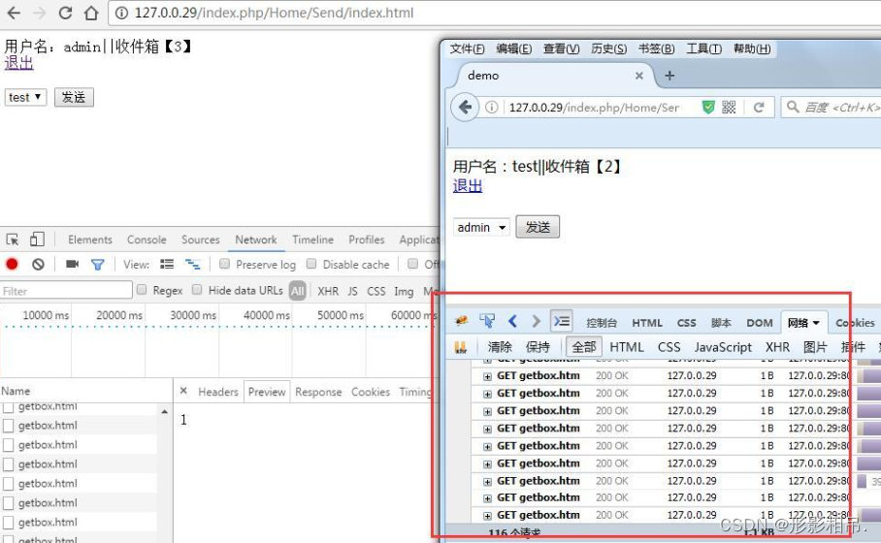
Task: Reload the Chrome page
Action: coord(65,13)
